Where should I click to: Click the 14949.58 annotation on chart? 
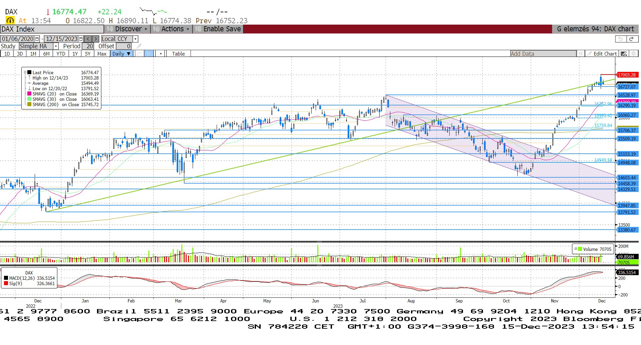[x=603, y=160]
